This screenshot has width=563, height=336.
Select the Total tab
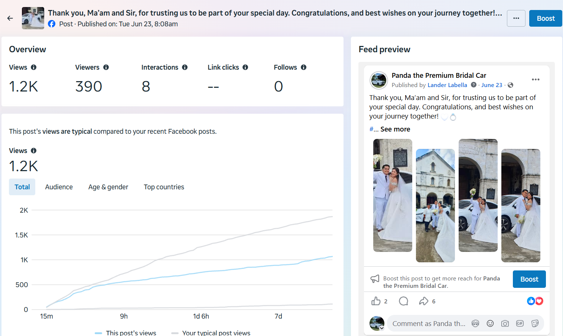coord(22,187)
